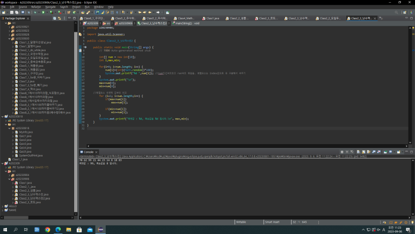Click Terminate button in Console toolbar
This screenshot has width=415, height=234.
pyautogui.click(x=342, y=152)
